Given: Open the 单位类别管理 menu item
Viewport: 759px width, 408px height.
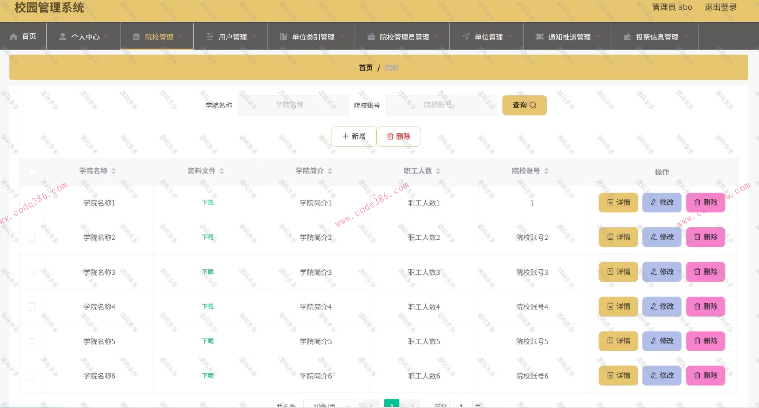Looking at the screenshot, I should tap(313, 36).
